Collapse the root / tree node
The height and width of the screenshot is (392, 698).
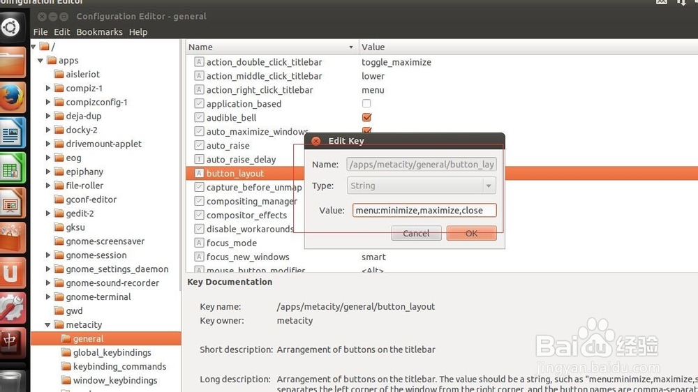coord(34,46)
